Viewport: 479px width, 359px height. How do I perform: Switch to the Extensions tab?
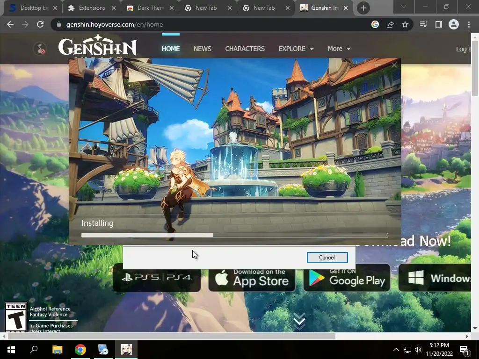91,8
